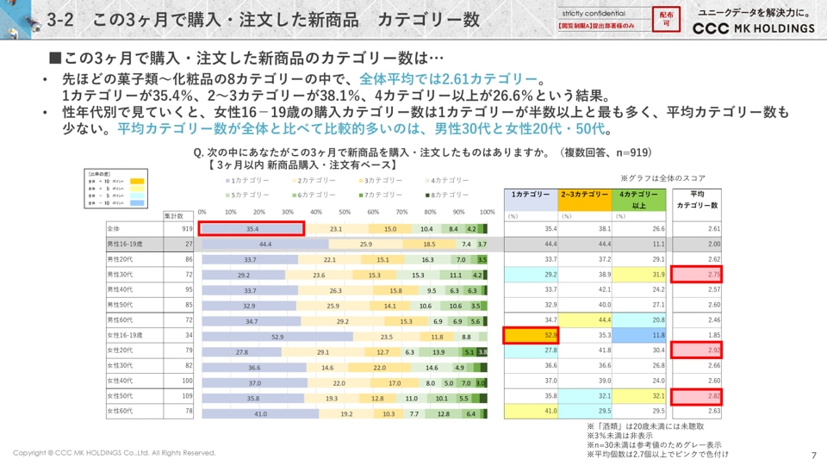Click the red 配布可 stamp
The image size is (827, 465).
[666, 19]
